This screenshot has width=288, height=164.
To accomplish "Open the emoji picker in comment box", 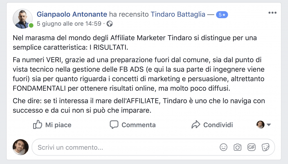I will [x=224, y=147].
